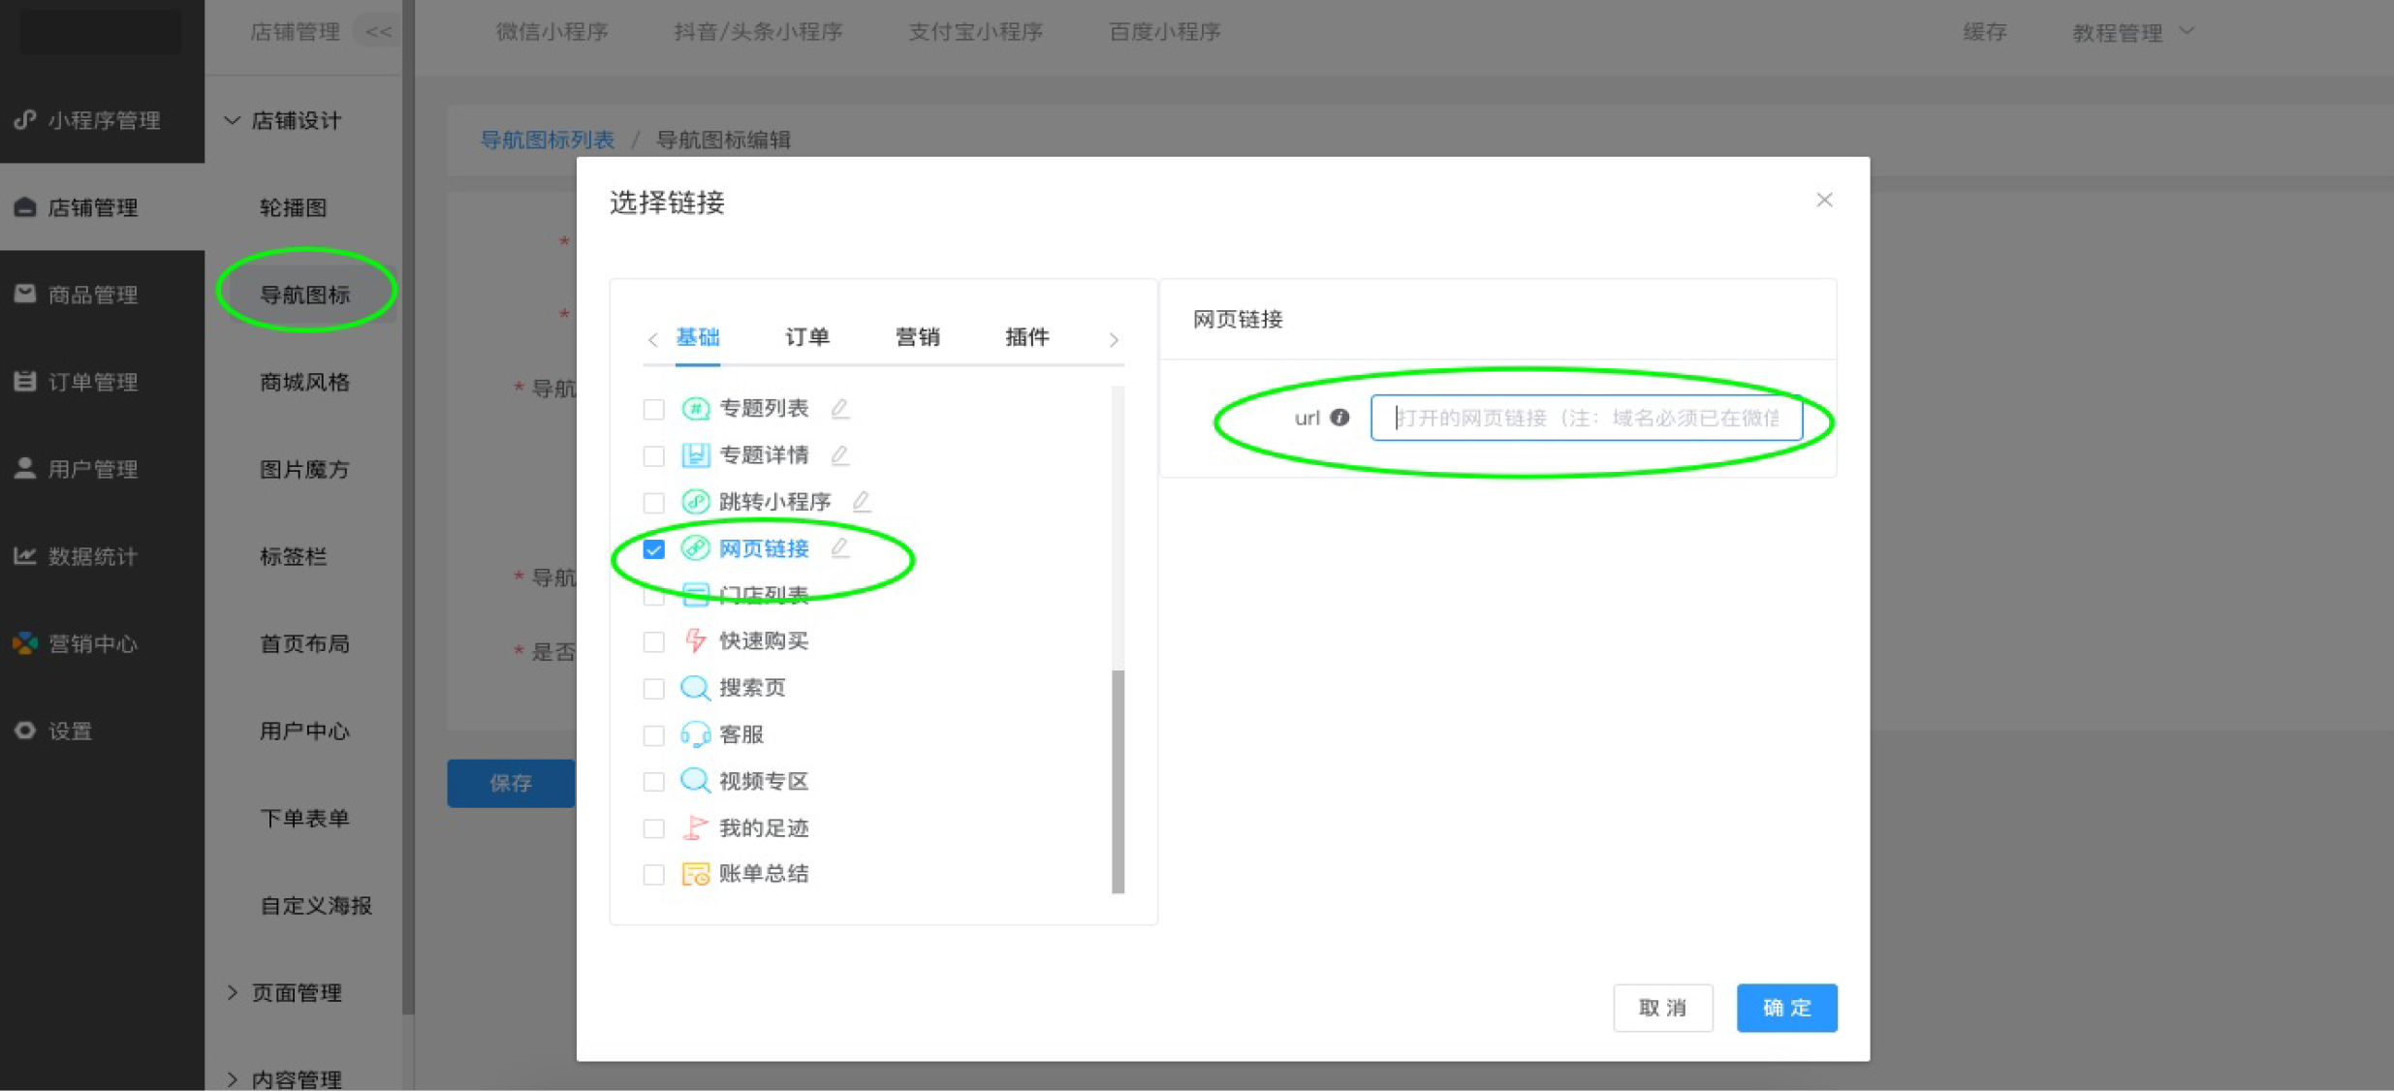
Task: Check the 客服 checkbox
Action: click(x=654, y=735)
